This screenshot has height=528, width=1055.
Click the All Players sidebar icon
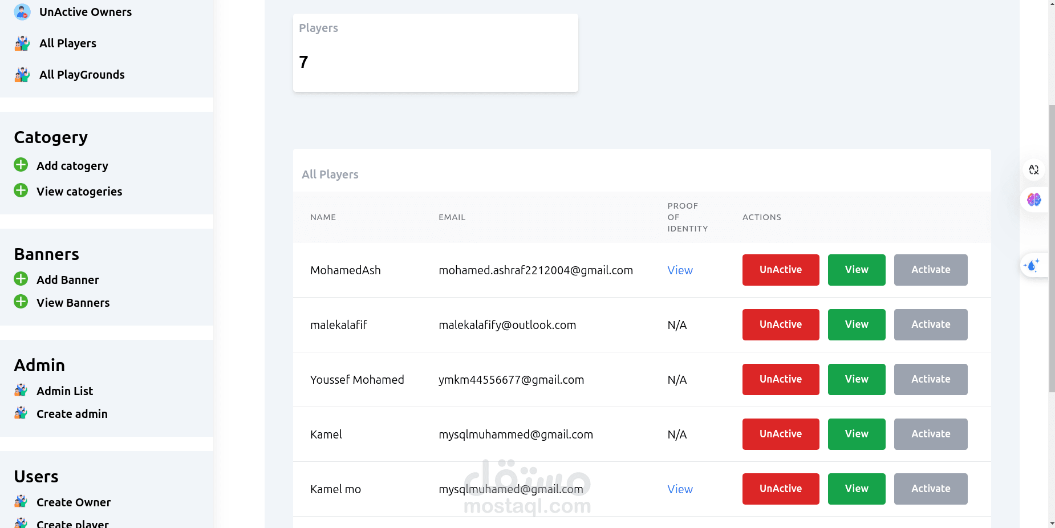coord(22,43)
